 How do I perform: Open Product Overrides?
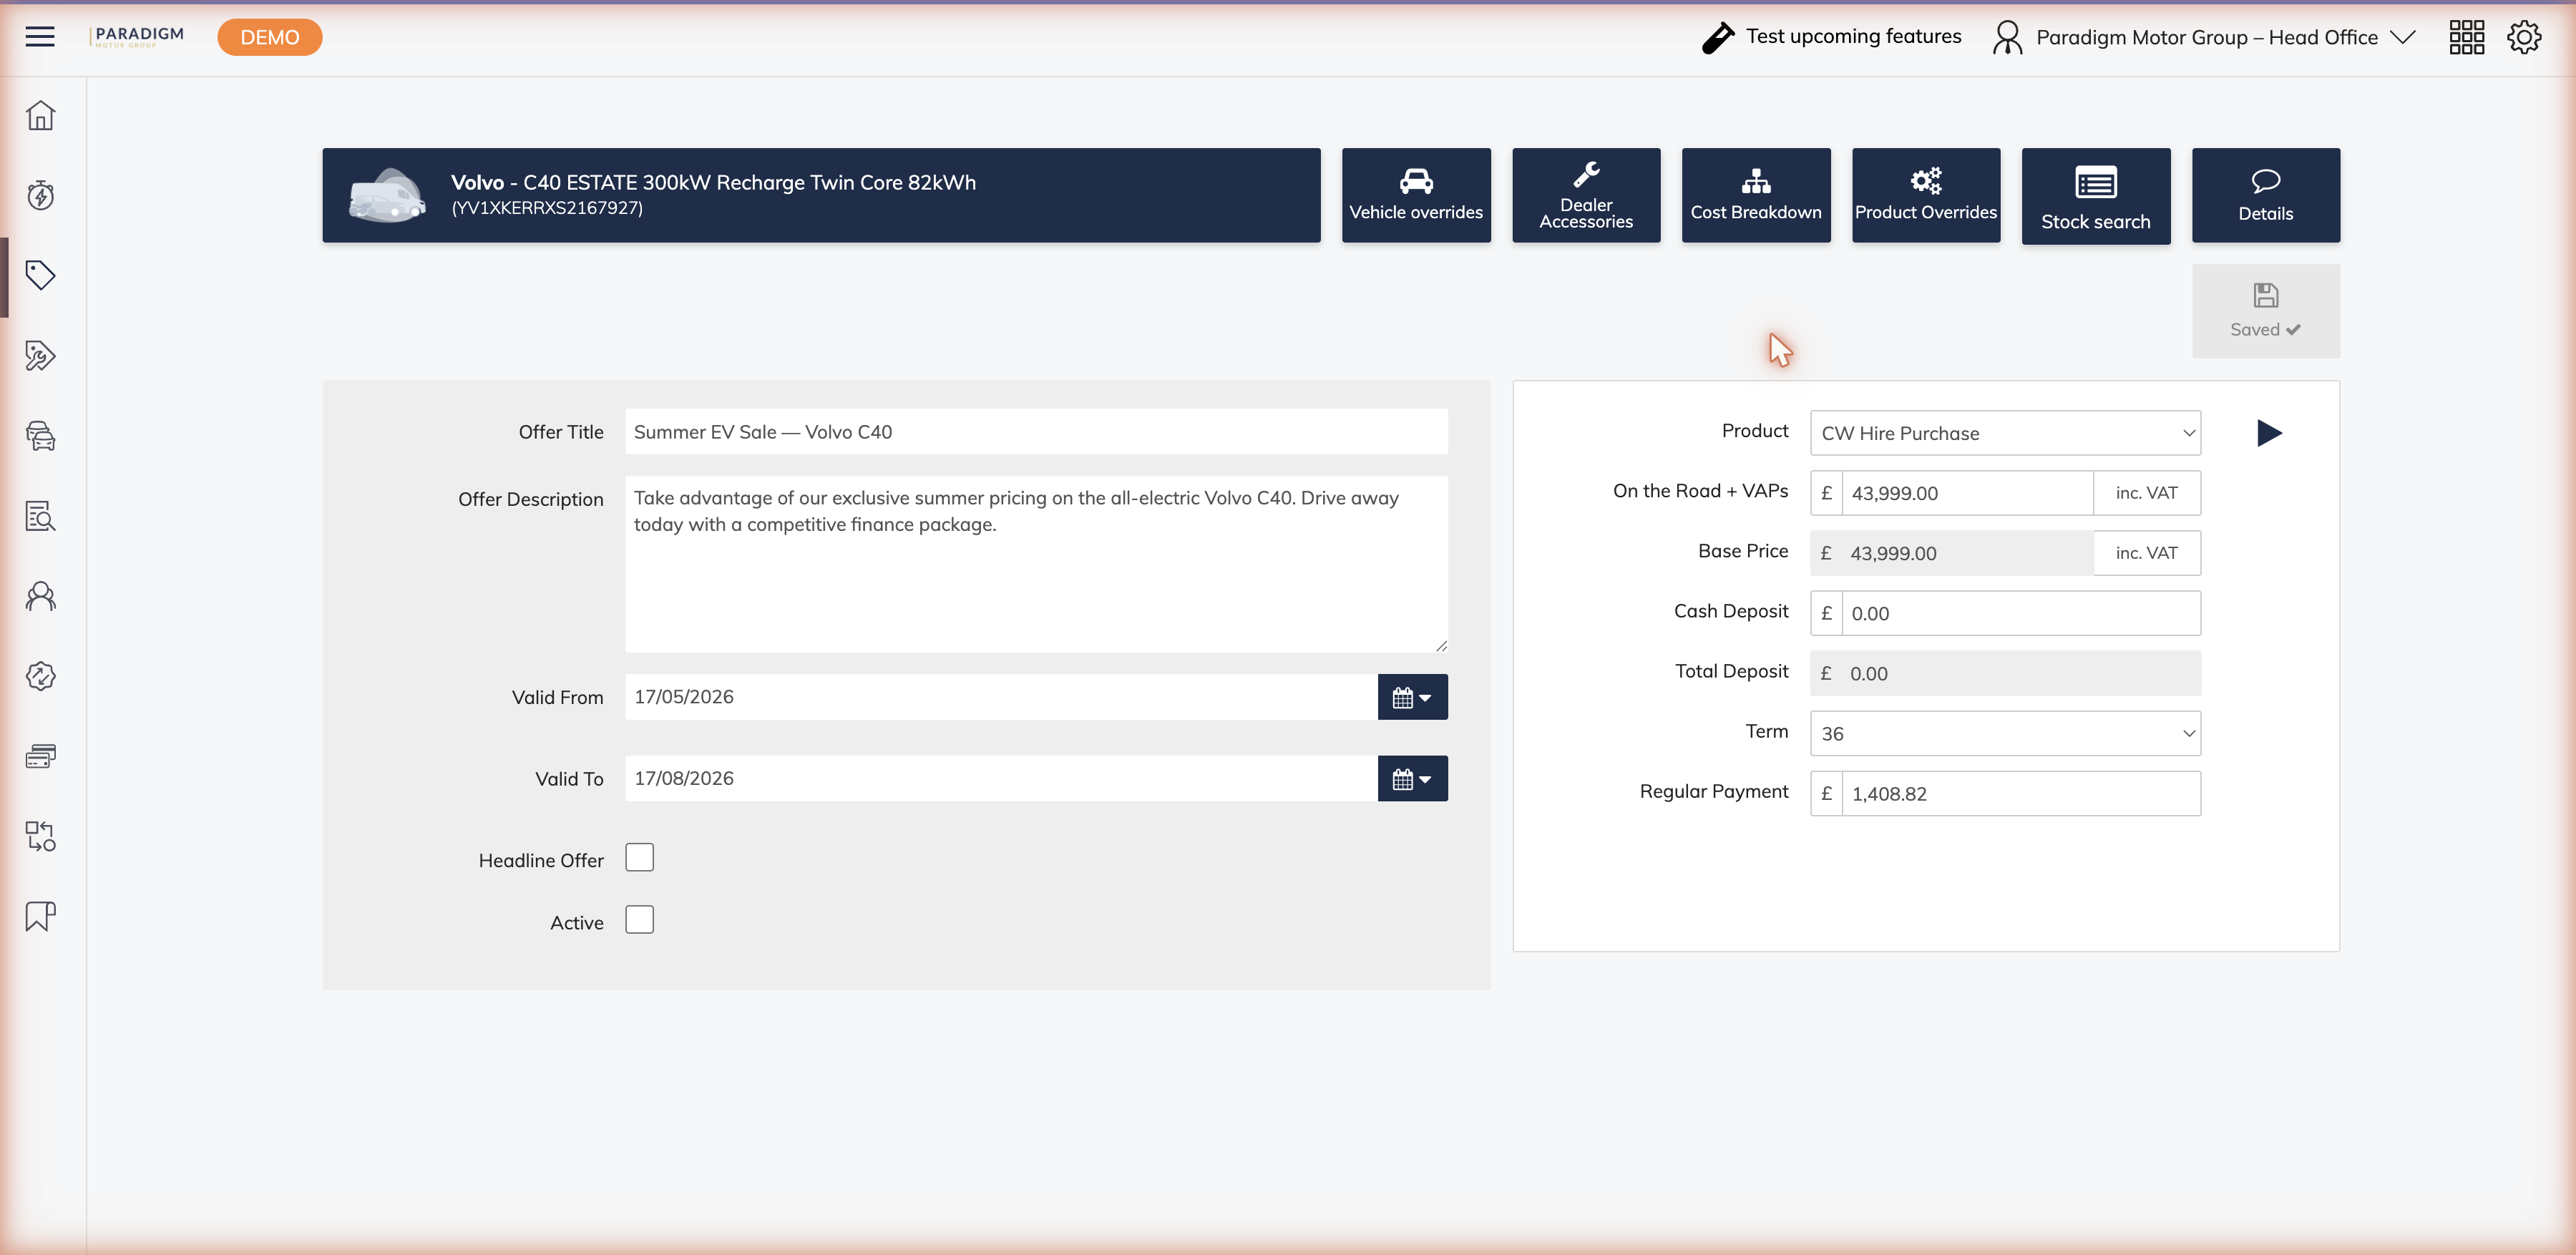point(1926,195)
